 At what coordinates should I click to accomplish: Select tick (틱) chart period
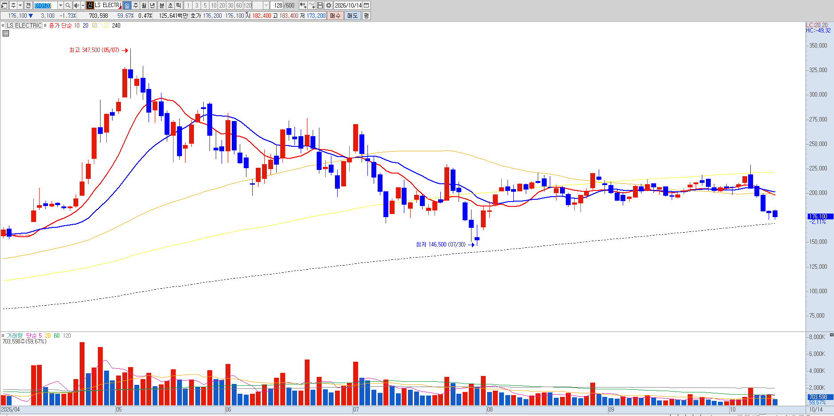pos(178,5)
